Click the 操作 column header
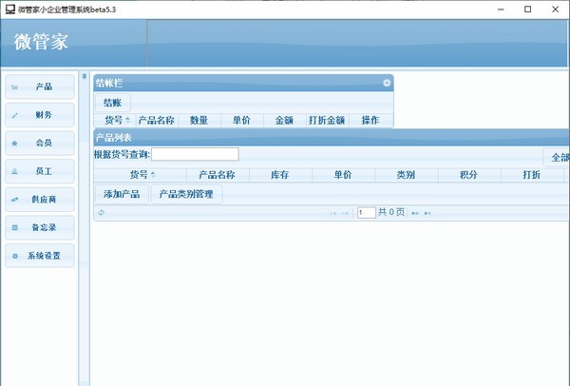The image size is (570, 386). [x=370, y=121]
